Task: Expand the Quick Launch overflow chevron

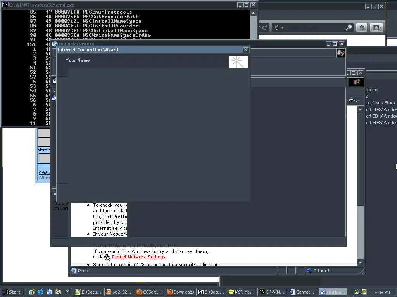Action: (x=67, y=291)
